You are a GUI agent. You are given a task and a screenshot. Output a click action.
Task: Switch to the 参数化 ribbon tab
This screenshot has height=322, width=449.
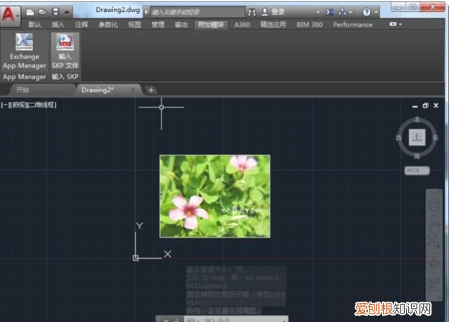[108, 25]
